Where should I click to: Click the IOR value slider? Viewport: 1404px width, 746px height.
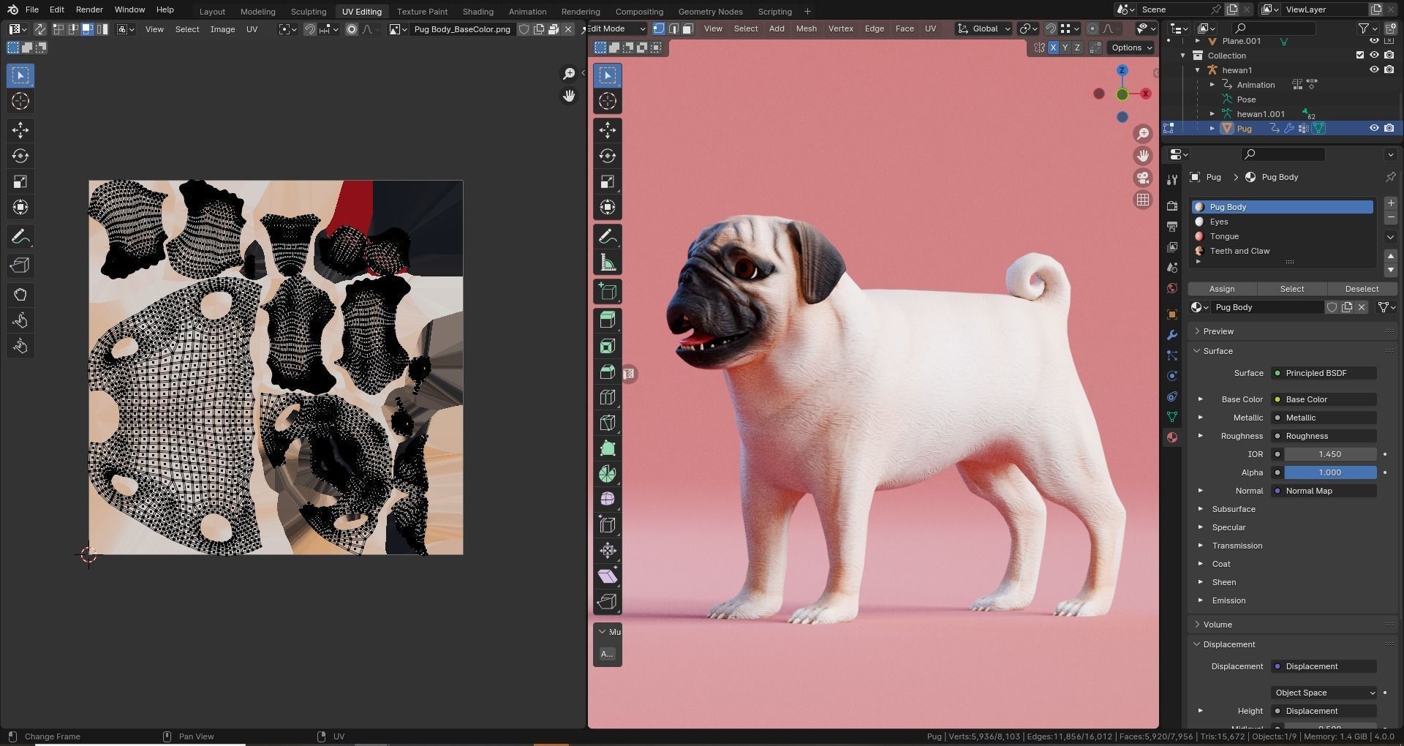1330,454
